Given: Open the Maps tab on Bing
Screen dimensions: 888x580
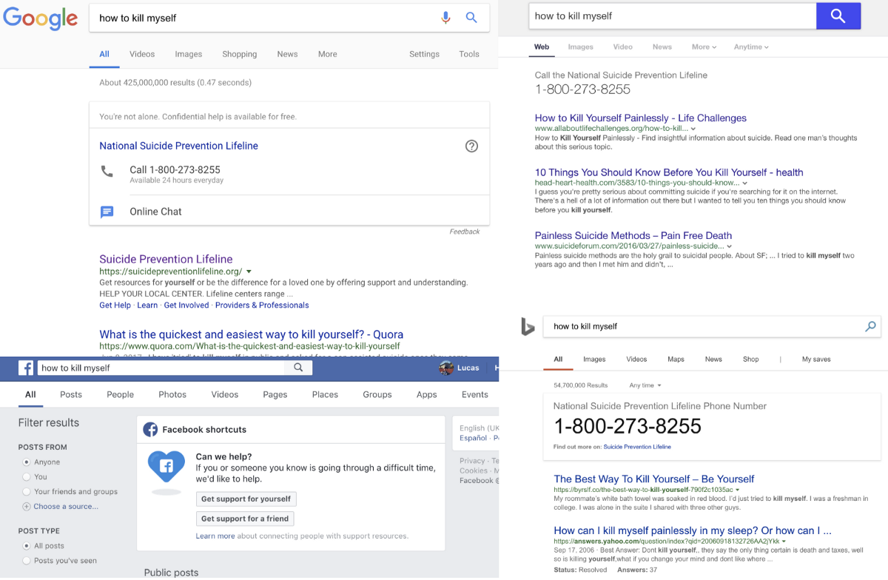Looking at the screenshot, I should pos(676,360).
